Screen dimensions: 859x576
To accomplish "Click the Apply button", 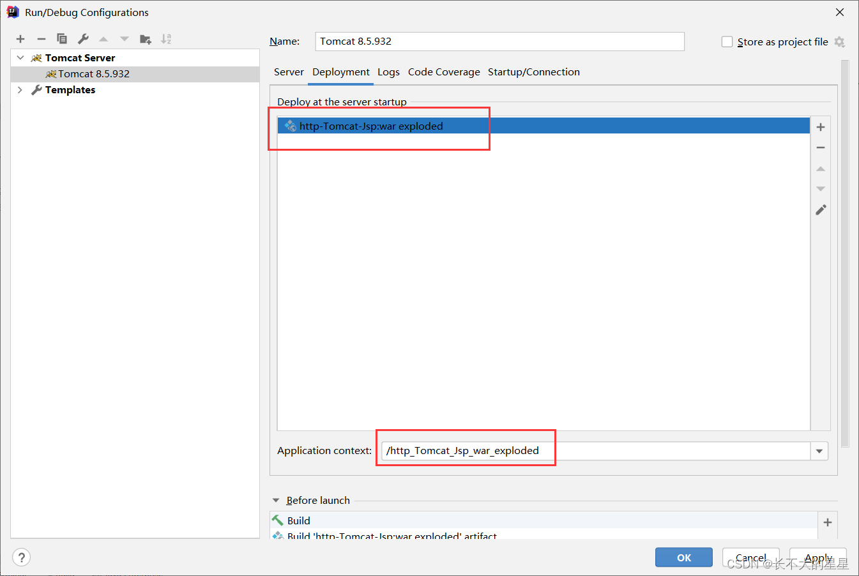I will pos(818,557).
